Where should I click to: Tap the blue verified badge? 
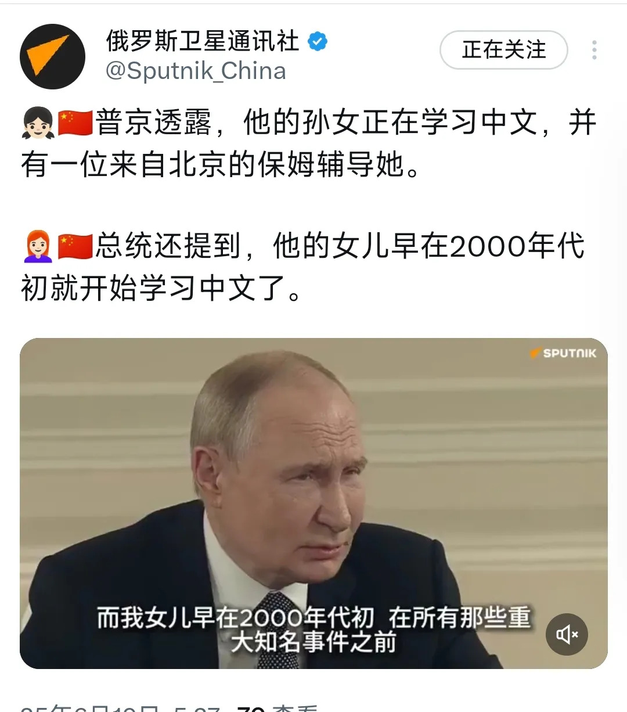coord(317,41)
